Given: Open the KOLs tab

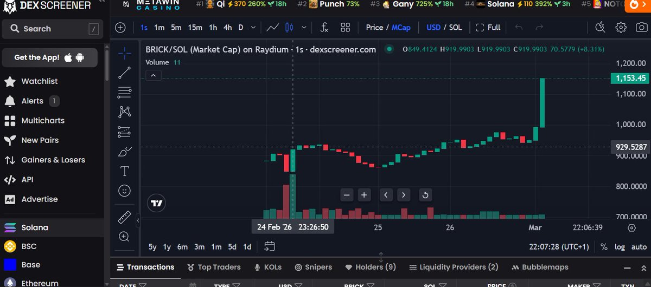Looking at the screenshot, I should 268,267.
